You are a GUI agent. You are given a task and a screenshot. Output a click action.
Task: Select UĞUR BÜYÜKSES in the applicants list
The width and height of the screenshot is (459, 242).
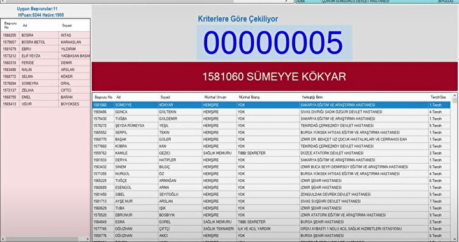click(45, 104)
